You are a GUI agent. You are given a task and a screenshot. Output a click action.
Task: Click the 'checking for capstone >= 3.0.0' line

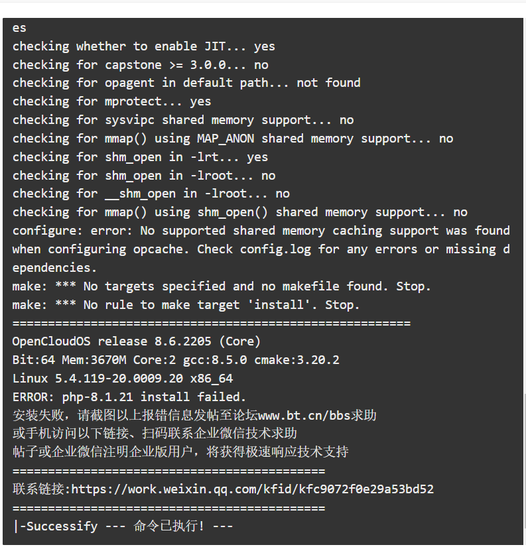coord(141,64)
